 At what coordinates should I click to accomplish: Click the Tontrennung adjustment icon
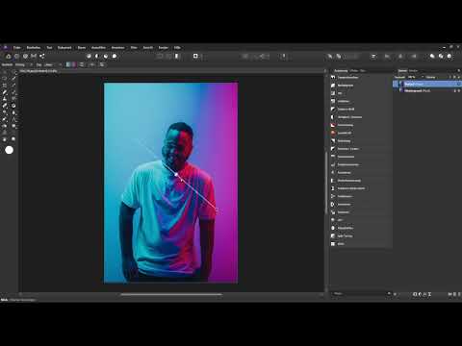coord(333,125)
